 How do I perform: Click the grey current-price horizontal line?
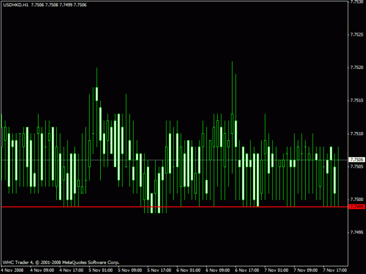(x=175, y=160)
